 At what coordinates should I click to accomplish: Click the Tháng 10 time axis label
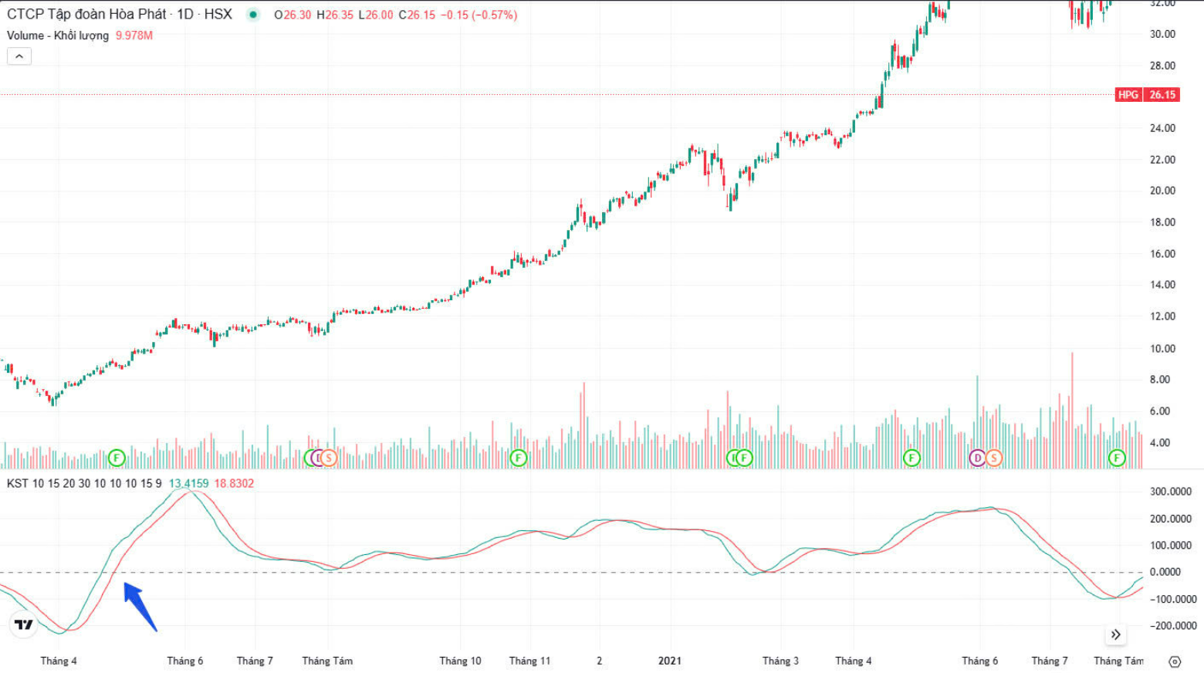point(460,661)
